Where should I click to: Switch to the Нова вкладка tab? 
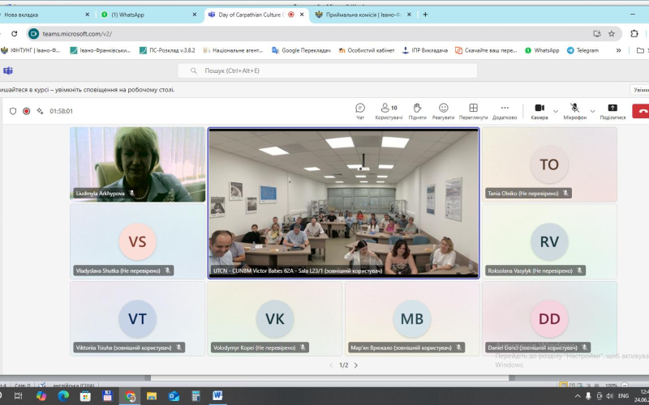coord(44,15)
